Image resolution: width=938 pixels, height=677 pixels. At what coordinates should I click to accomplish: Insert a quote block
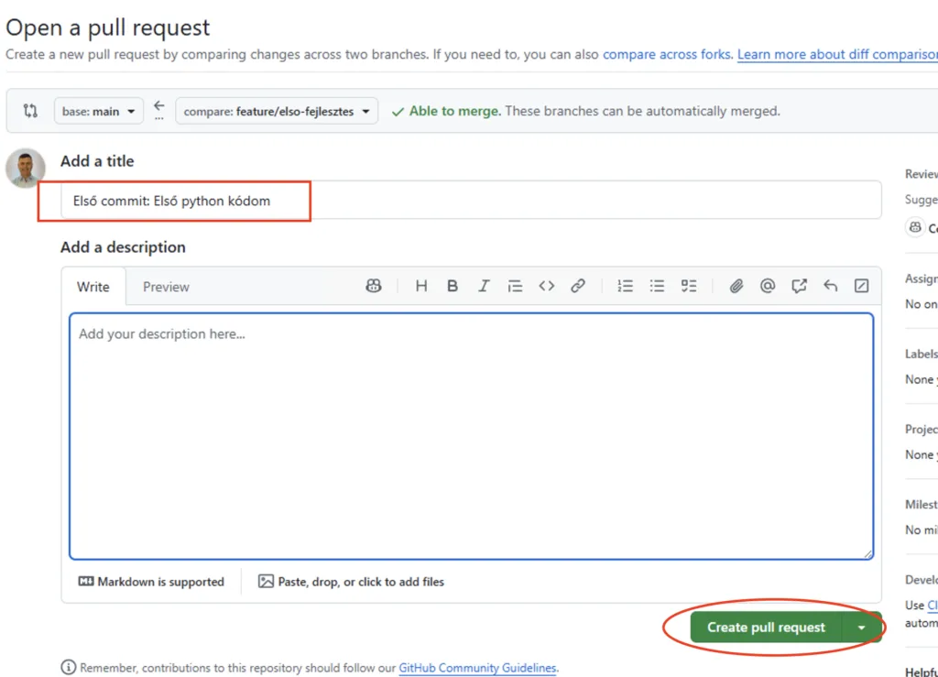click(x=515, y=286)
